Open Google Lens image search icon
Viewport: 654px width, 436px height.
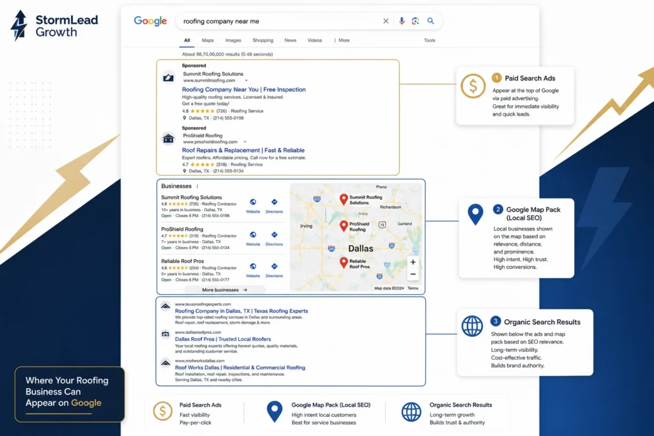[415, 21]
